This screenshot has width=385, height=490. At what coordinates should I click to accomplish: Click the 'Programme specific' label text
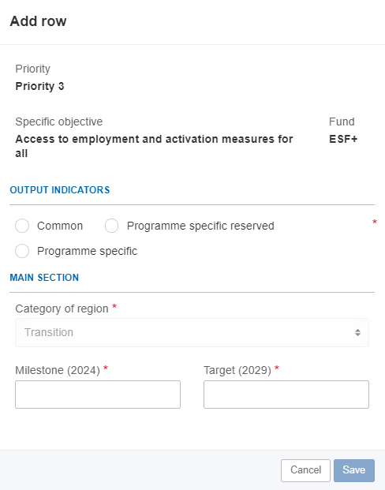(88, 251)
